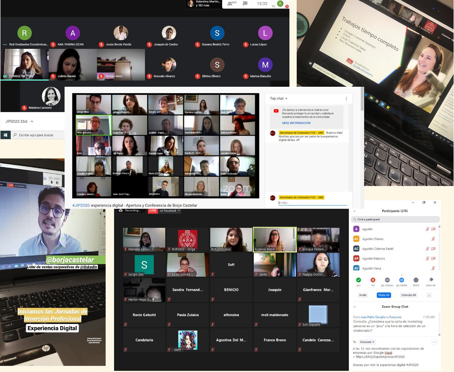454x372 pixels.
Task: Click Secretaría de Extensión avatar beside chat input
Action: click(272, 198)
